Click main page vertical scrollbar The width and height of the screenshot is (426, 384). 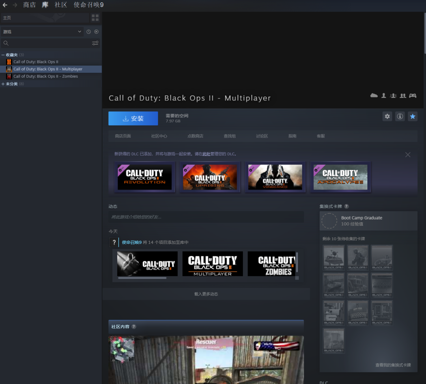point(425,33)
